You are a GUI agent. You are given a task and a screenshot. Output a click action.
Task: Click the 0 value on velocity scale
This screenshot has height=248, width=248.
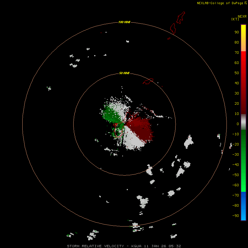point(238,124)
